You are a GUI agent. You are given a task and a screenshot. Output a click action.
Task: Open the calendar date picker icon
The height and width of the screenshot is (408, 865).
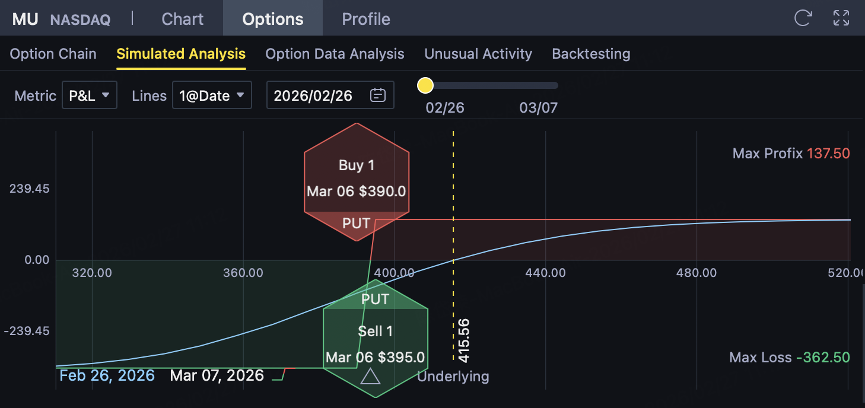tap(378, 95)
